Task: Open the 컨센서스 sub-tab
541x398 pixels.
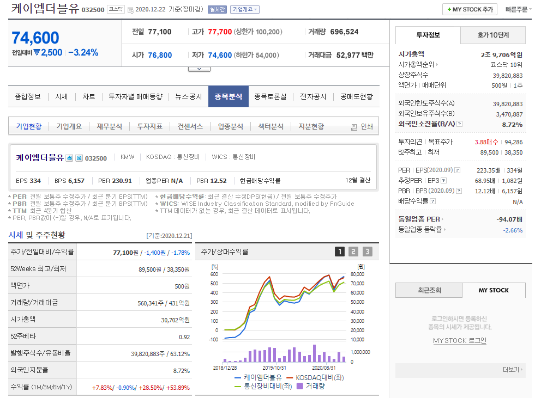Action: (x=190, y=126)
